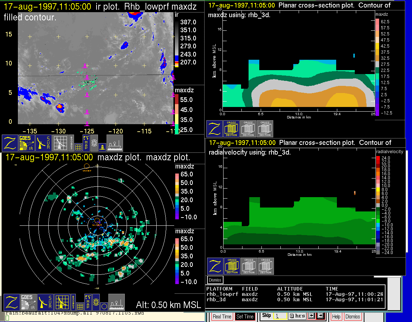Click the ship platform icon in the ir plot toolbar
Screen dimensions: 412x322
[x=115, y=143]
